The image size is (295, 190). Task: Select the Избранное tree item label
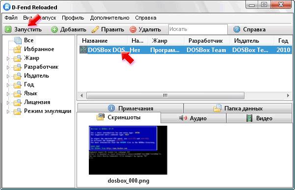[x=39, y=49]
